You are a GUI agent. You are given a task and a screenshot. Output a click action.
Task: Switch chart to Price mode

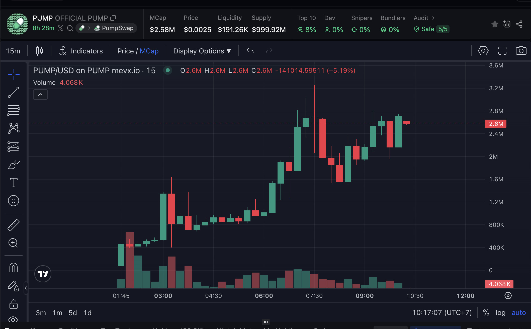(x=125, y=51)
